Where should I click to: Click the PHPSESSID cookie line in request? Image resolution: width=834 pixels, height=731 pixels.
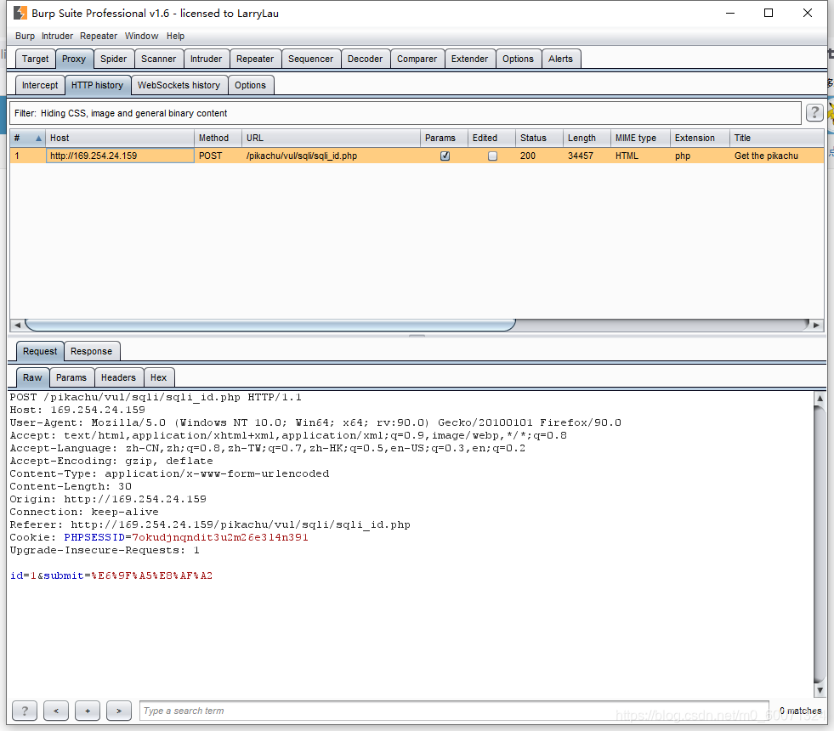(159, 537)
